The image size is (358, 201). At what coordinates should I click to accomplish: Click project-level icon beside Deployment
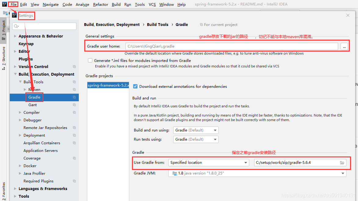[75, 135]
